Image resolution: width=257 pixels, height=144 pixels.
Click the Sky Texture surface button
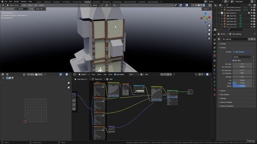coord(242,52)
